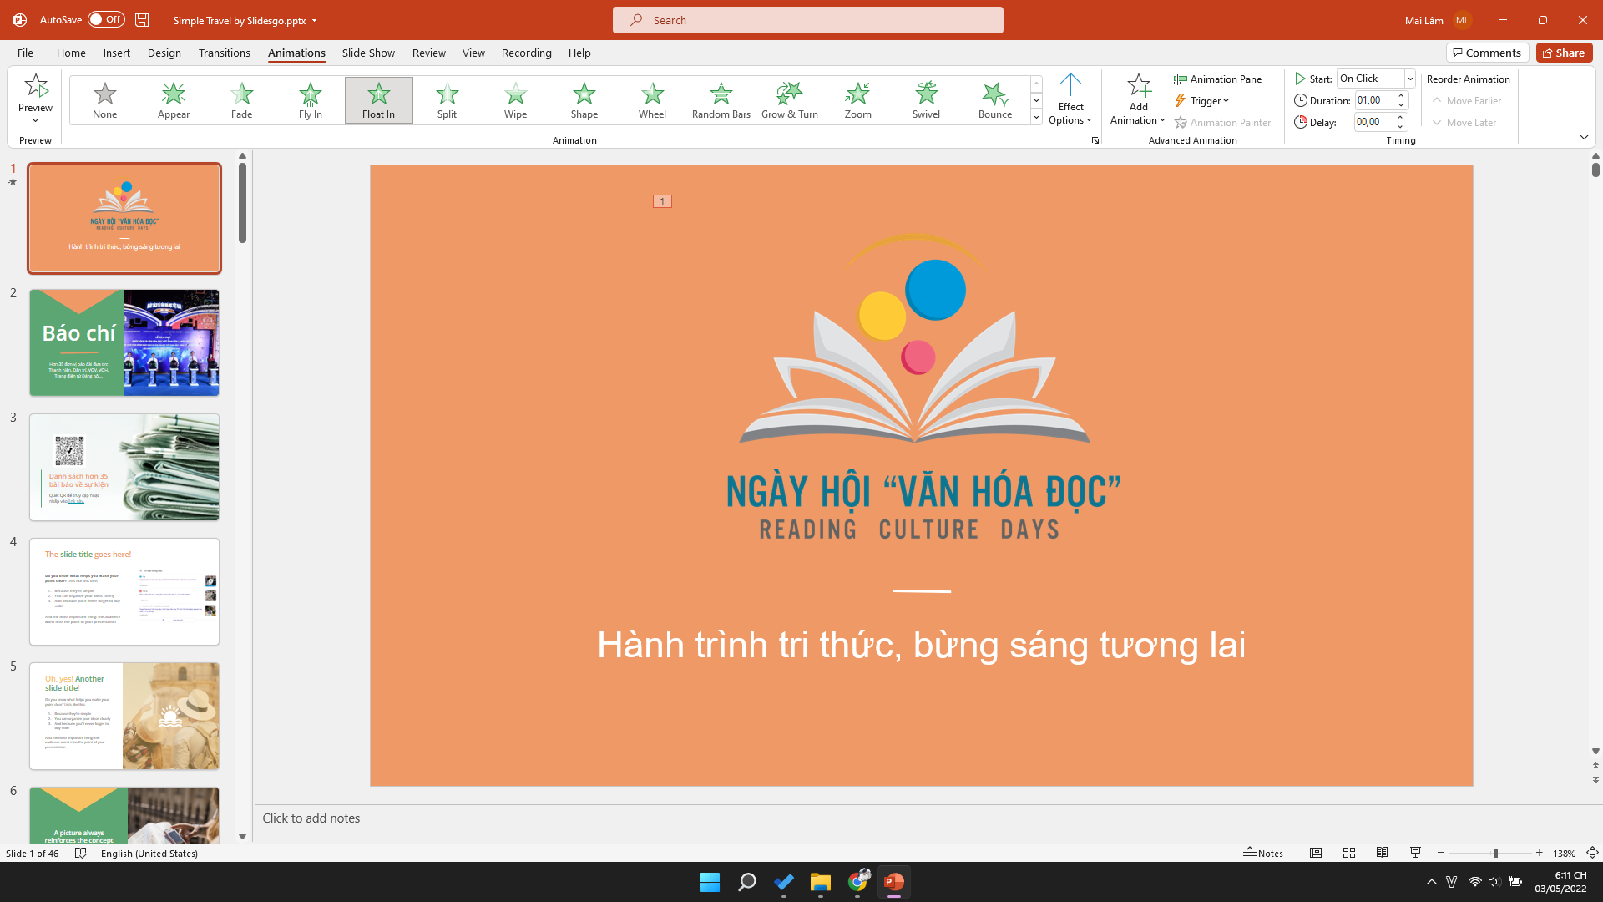Screen dimensions: 1603x902
Task: Apply the Fly In animation effect
Action: (310, 100)
